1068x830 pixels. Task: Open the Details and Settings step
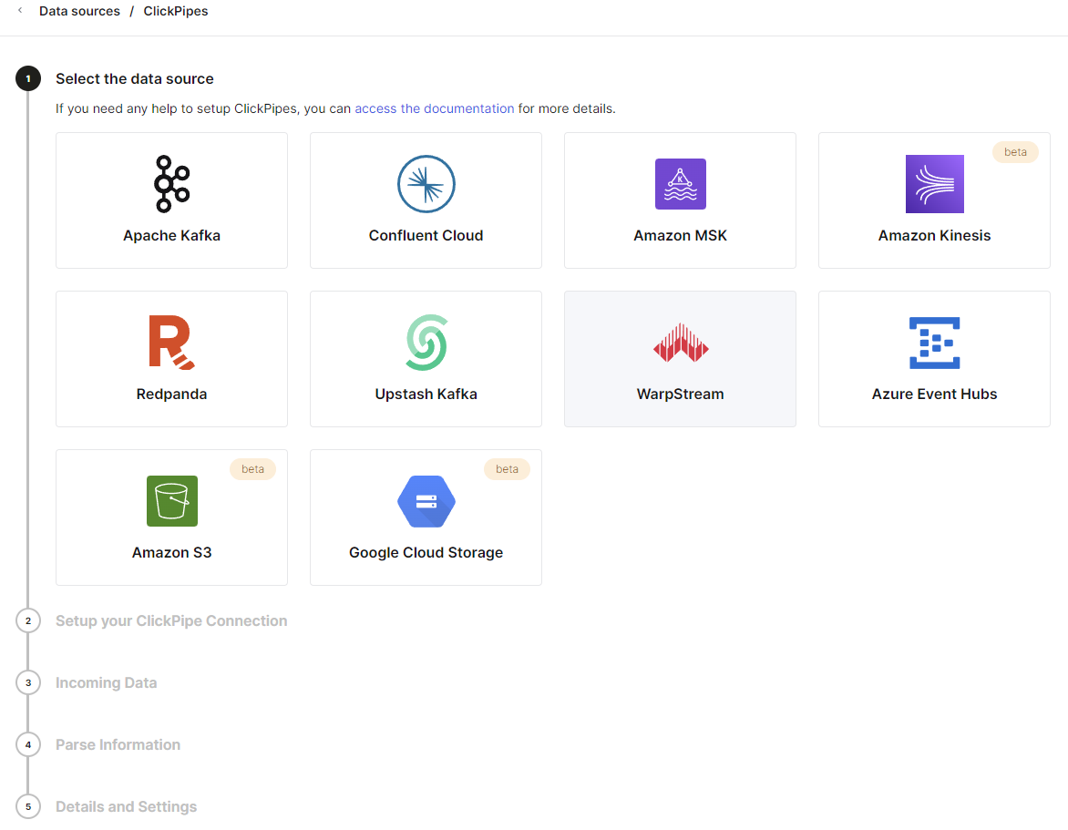(126, 807)
